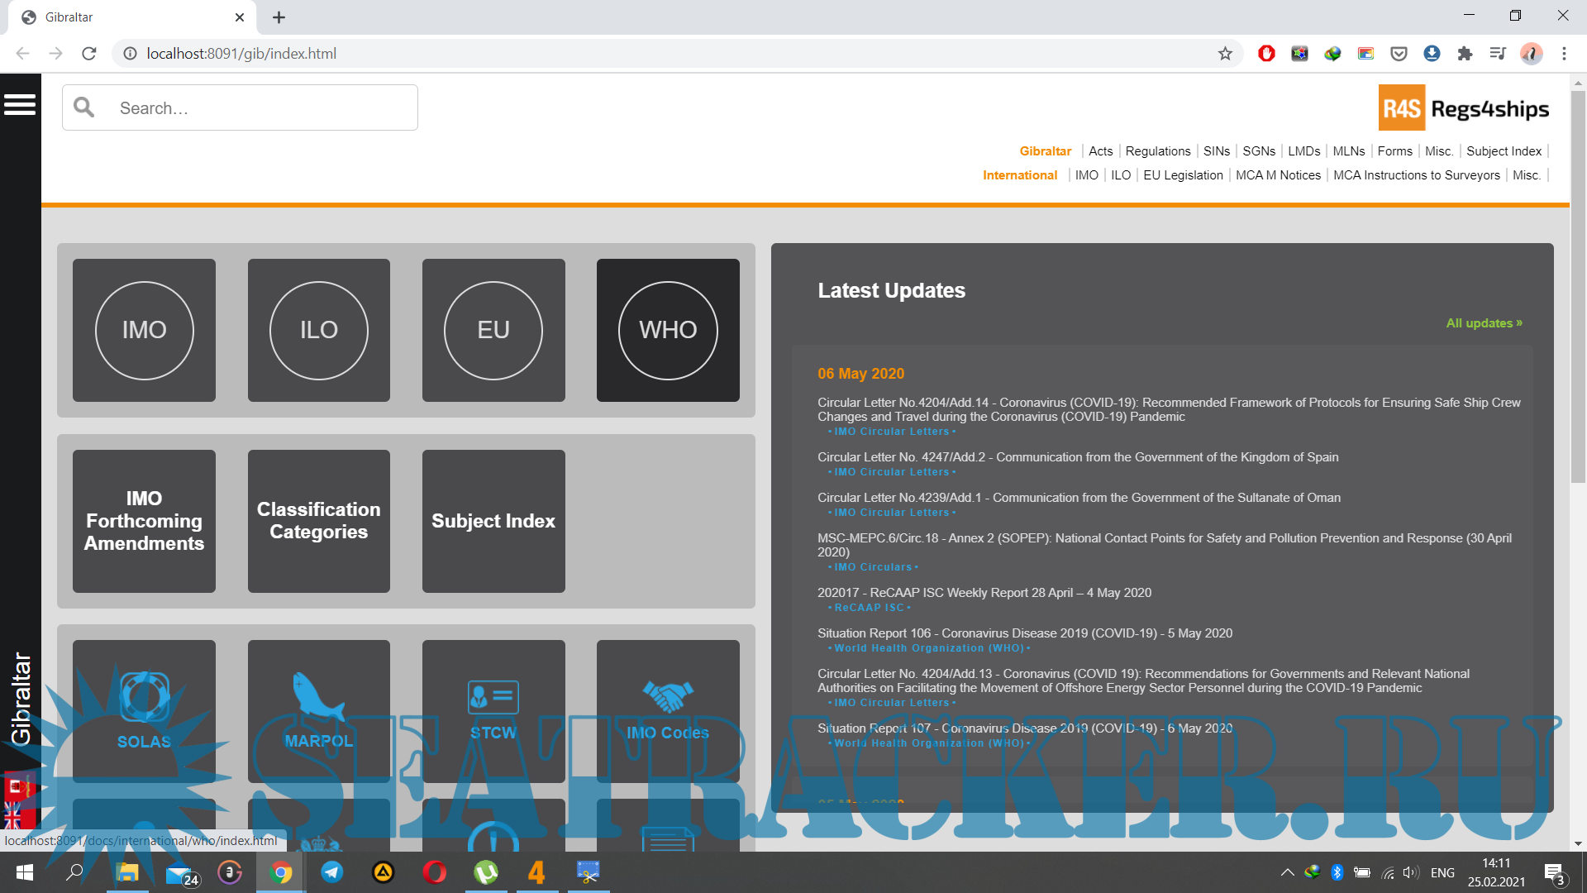The height and width of the screenshot is (893, 1587).
Task: Bookmark page with the star icon
Action: 1225,54
